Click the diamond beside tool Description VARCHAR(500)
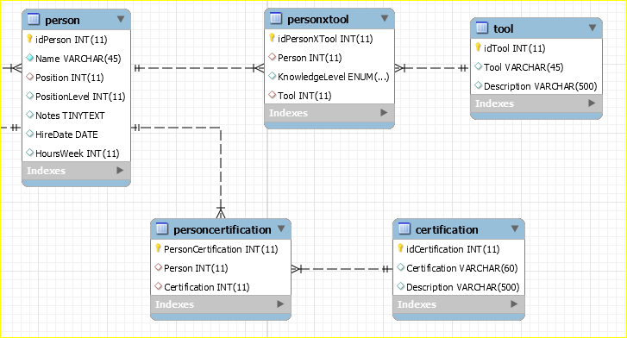Viewport: 627px width, 338px height. coord(479,85)
